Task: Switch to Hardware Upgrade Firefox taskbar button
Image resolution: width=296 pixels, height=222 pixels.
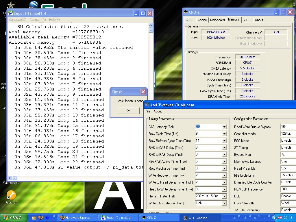Action: point(77,218)
